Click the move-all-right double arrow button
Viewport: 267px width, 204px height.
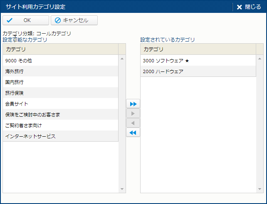(x=133, y=104)
